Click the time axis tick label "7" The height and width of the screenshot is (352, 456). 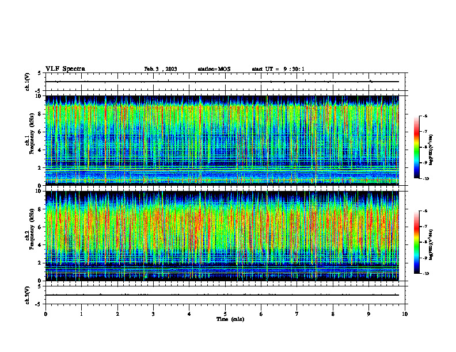[x=297, y=314]
